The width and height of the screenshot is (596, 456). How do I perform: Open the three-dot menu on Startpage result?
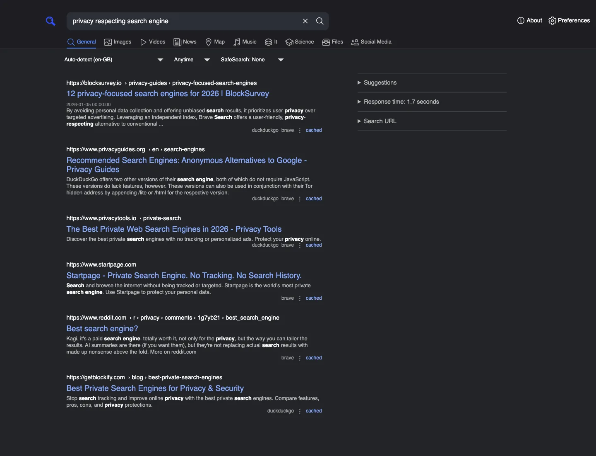point(300,298)
